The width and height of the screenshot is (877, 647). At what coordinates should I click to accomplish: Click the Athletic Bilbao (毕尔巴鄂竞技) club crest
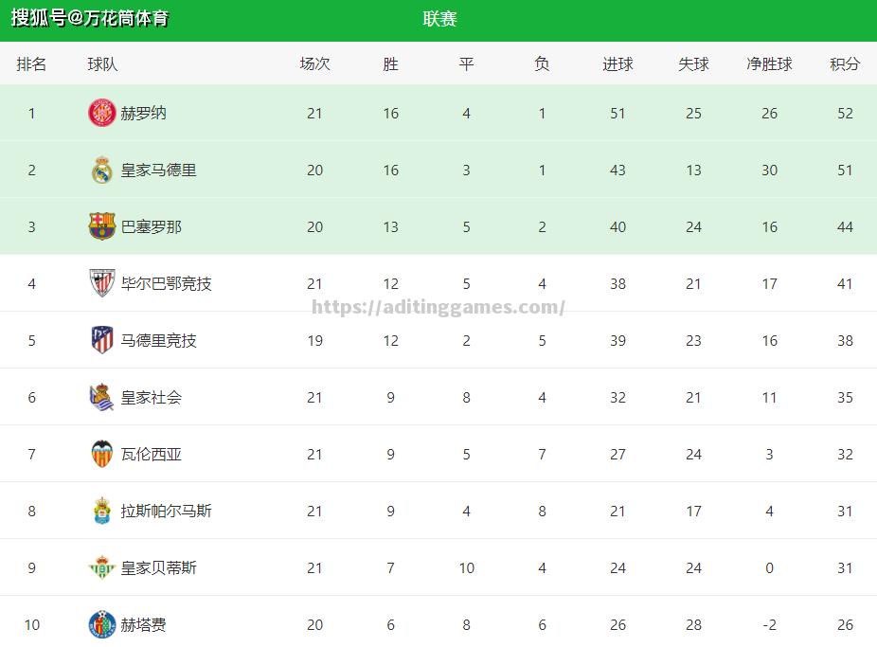[x=101, y=283]
